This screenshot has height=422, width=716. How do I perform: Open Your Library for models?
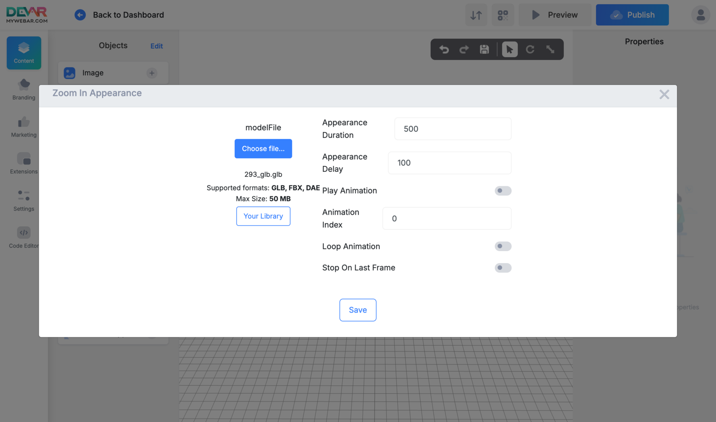pos(263,216)
